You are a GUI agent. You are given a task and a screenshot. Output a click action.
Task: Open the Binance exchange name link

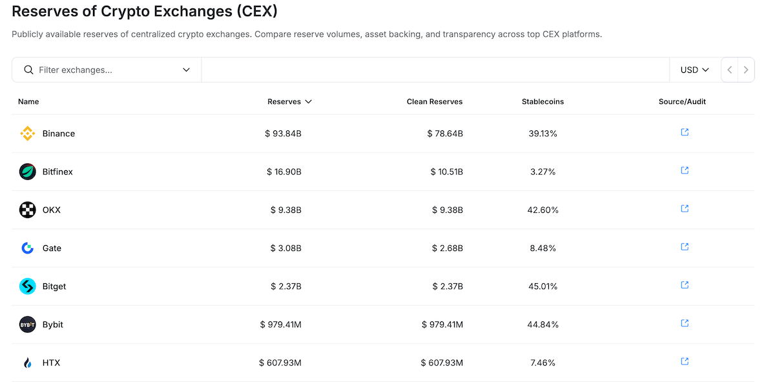[59, 134]
